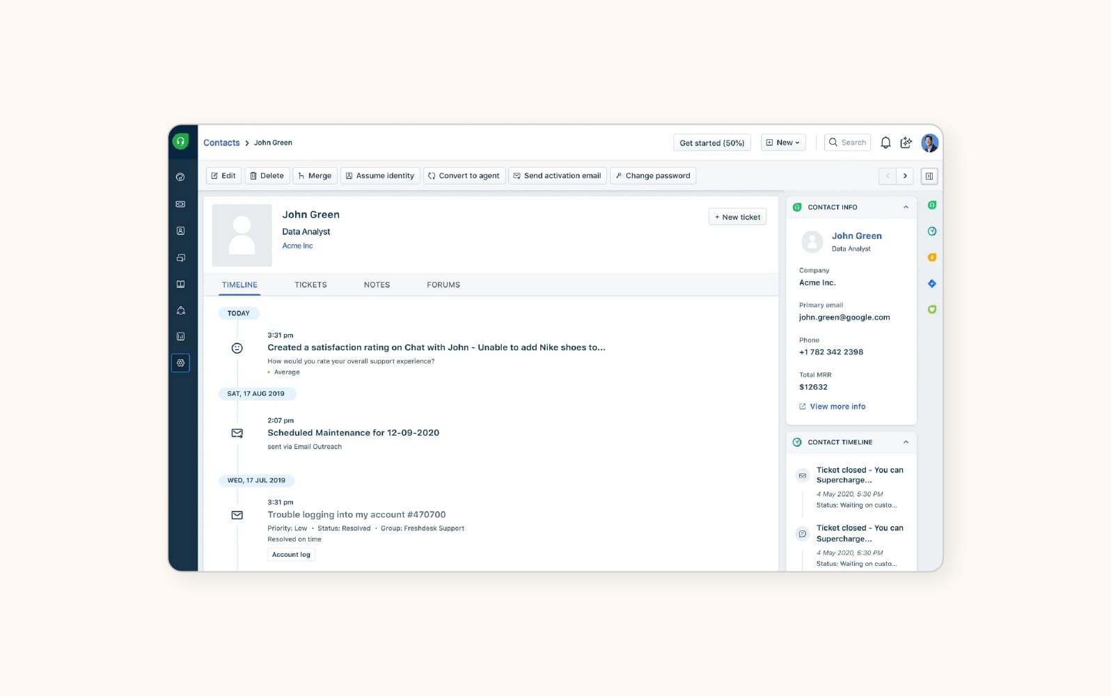Switch to the Timeline tab
This screenshot has width=1111, height=696.
(x=239, y=285)
